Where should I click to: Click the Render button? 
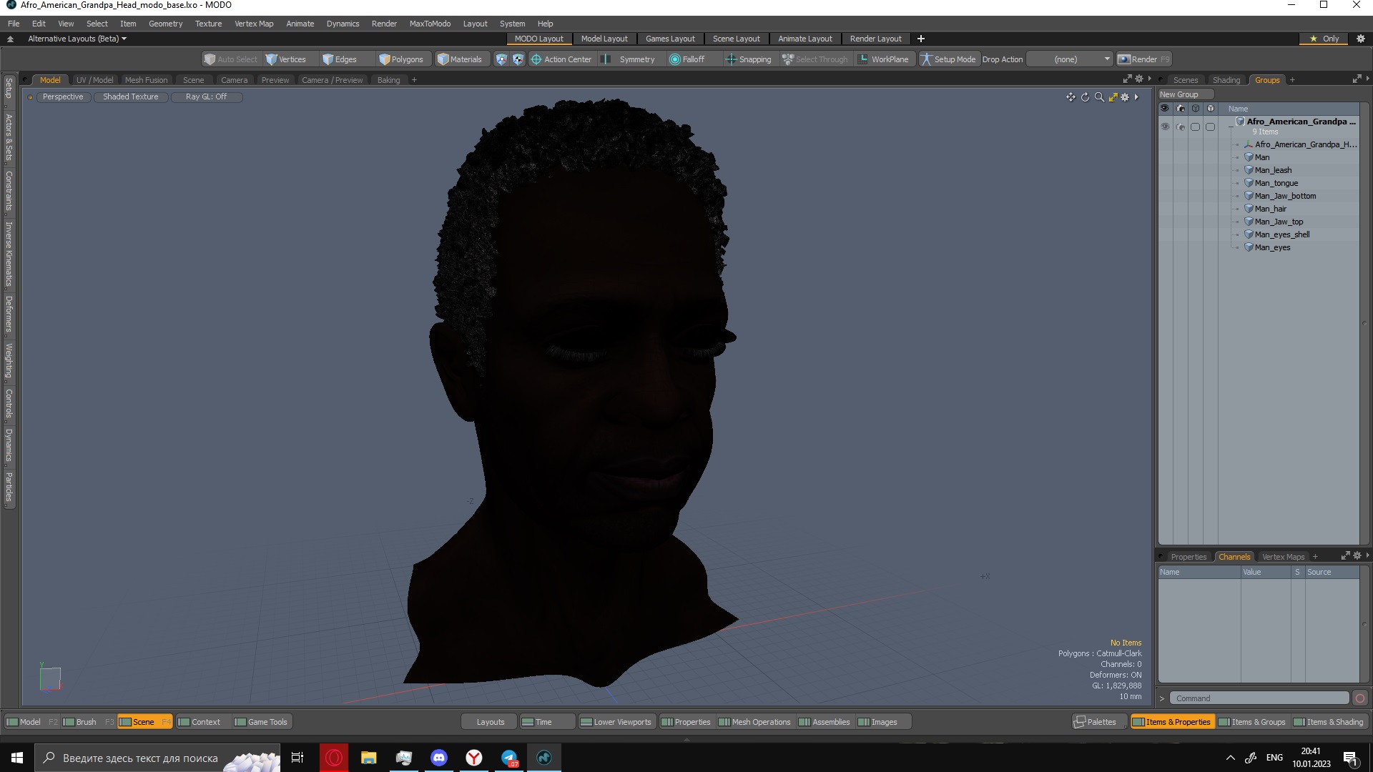click(1143, 59)
